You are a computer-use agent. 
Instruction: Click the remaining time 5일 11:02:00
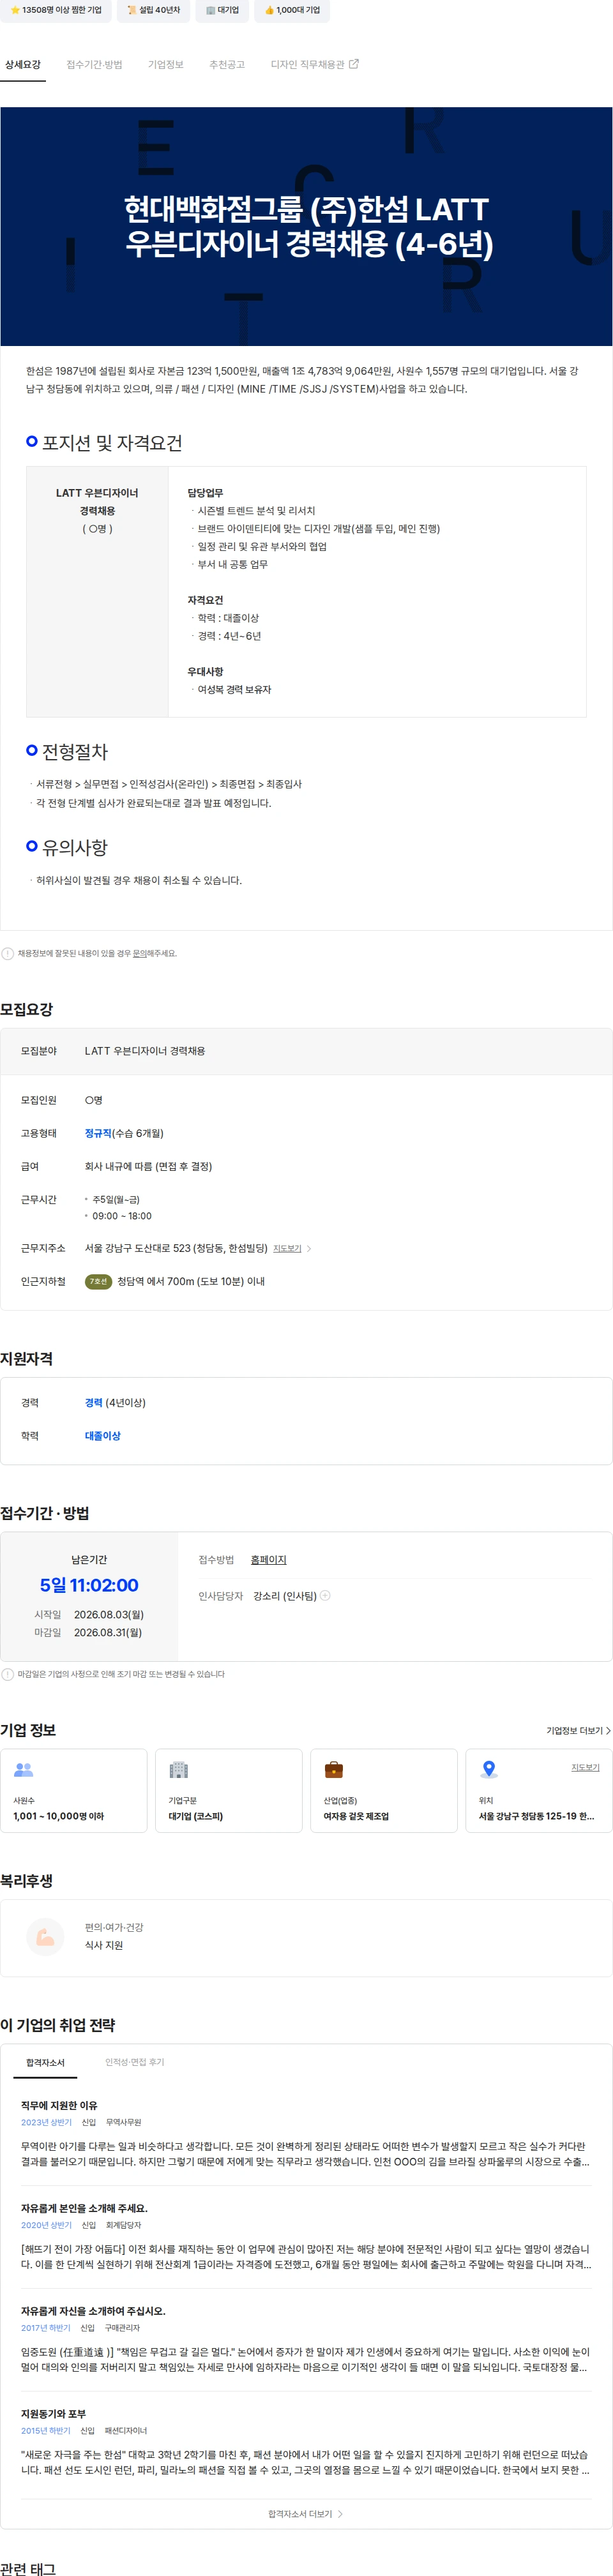pyautogui.click(x=89, y=1585)
